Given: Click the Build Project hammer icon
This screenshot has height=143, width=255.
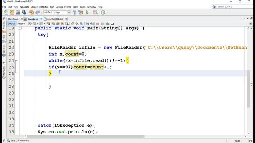Looking at the screenshot, I should click(75, 12).
